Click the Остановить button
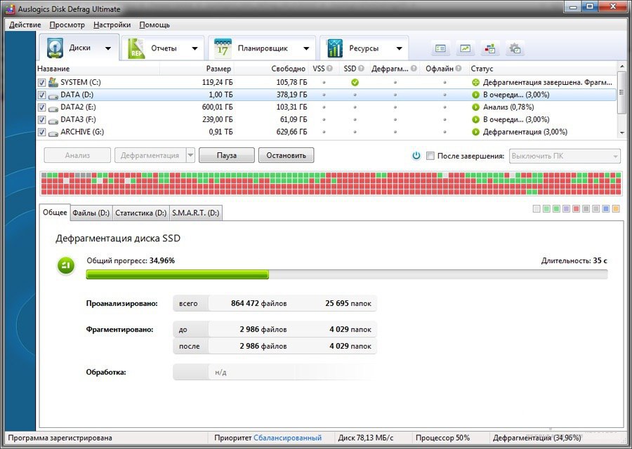This screenshot has width=632, height=449. pyautogui.click(x=287, y=155)
